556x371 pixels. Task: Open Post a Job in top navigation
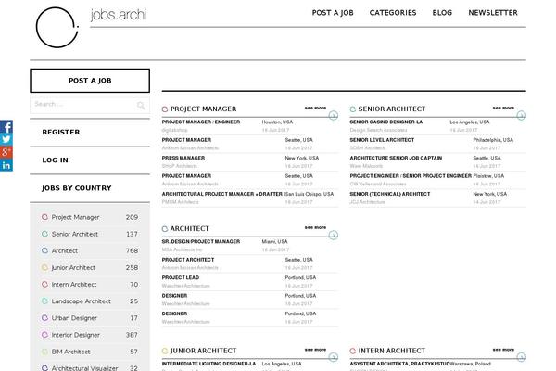[333, 13]
